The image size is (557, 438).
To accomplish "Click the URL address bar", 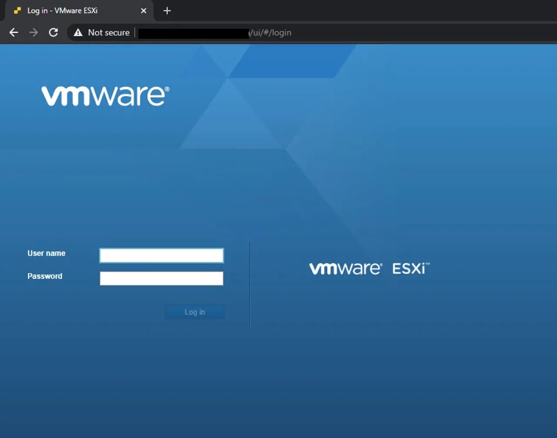I will tap(312, 33).
